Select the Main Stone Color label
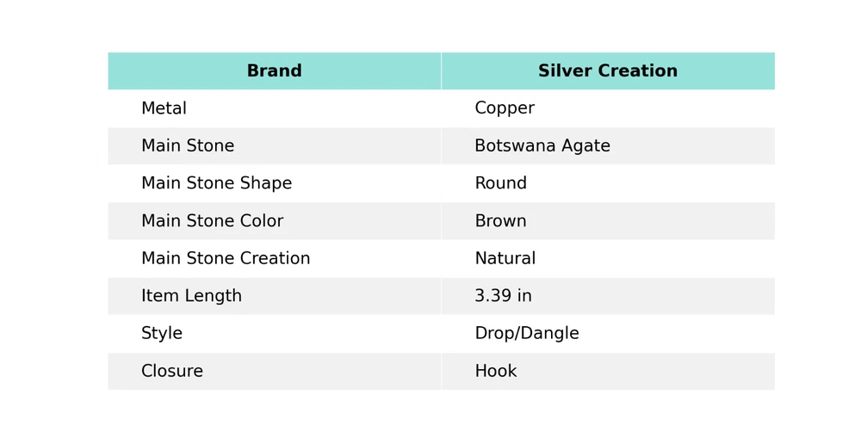861x438 pixels. point(212,221)
